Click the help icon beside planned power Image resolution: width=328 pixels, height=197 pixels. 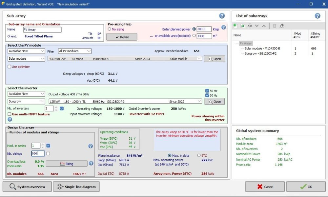[224, 28]
